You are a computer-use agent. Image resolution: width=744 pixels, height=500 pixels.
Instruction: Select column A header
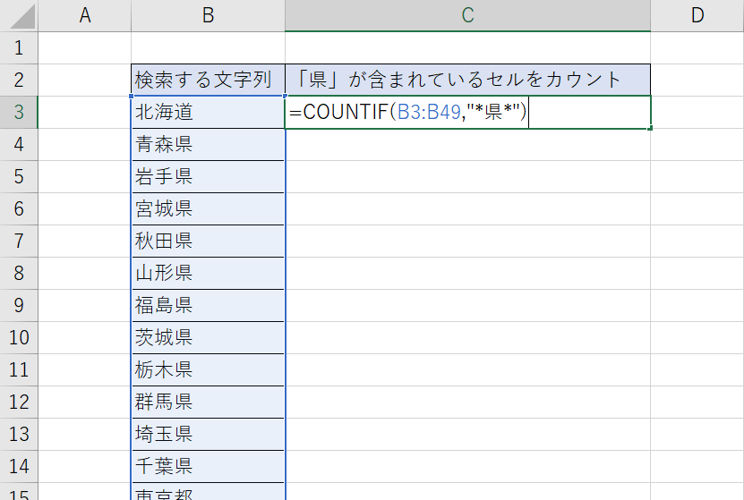[84, 15]
